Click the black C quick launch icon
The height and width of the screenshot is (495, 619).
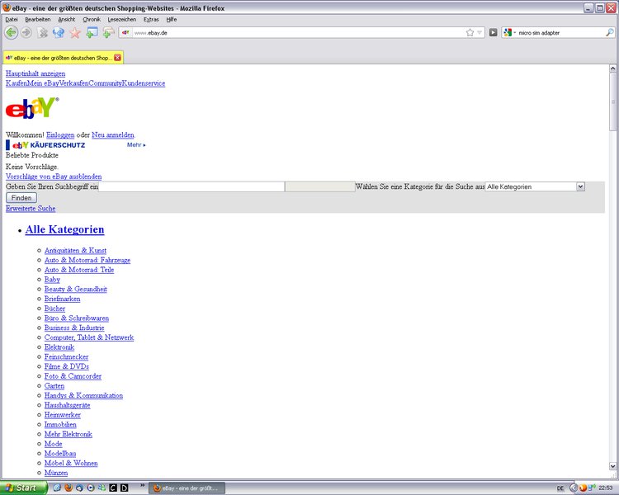click(113, 488)
